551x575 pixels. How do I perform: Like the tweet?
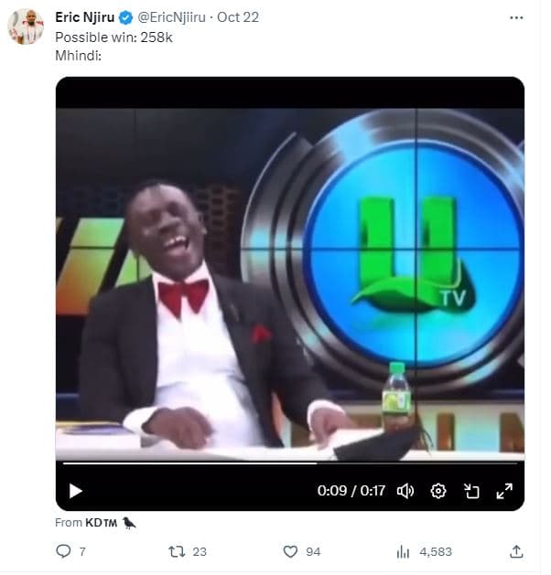tap(290, 551)
